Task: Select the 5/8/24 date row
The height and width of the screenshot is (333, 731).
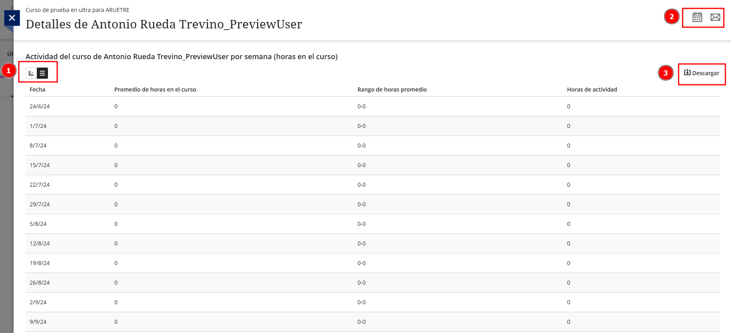Action: pyautogui.click(x=38, y=224)
